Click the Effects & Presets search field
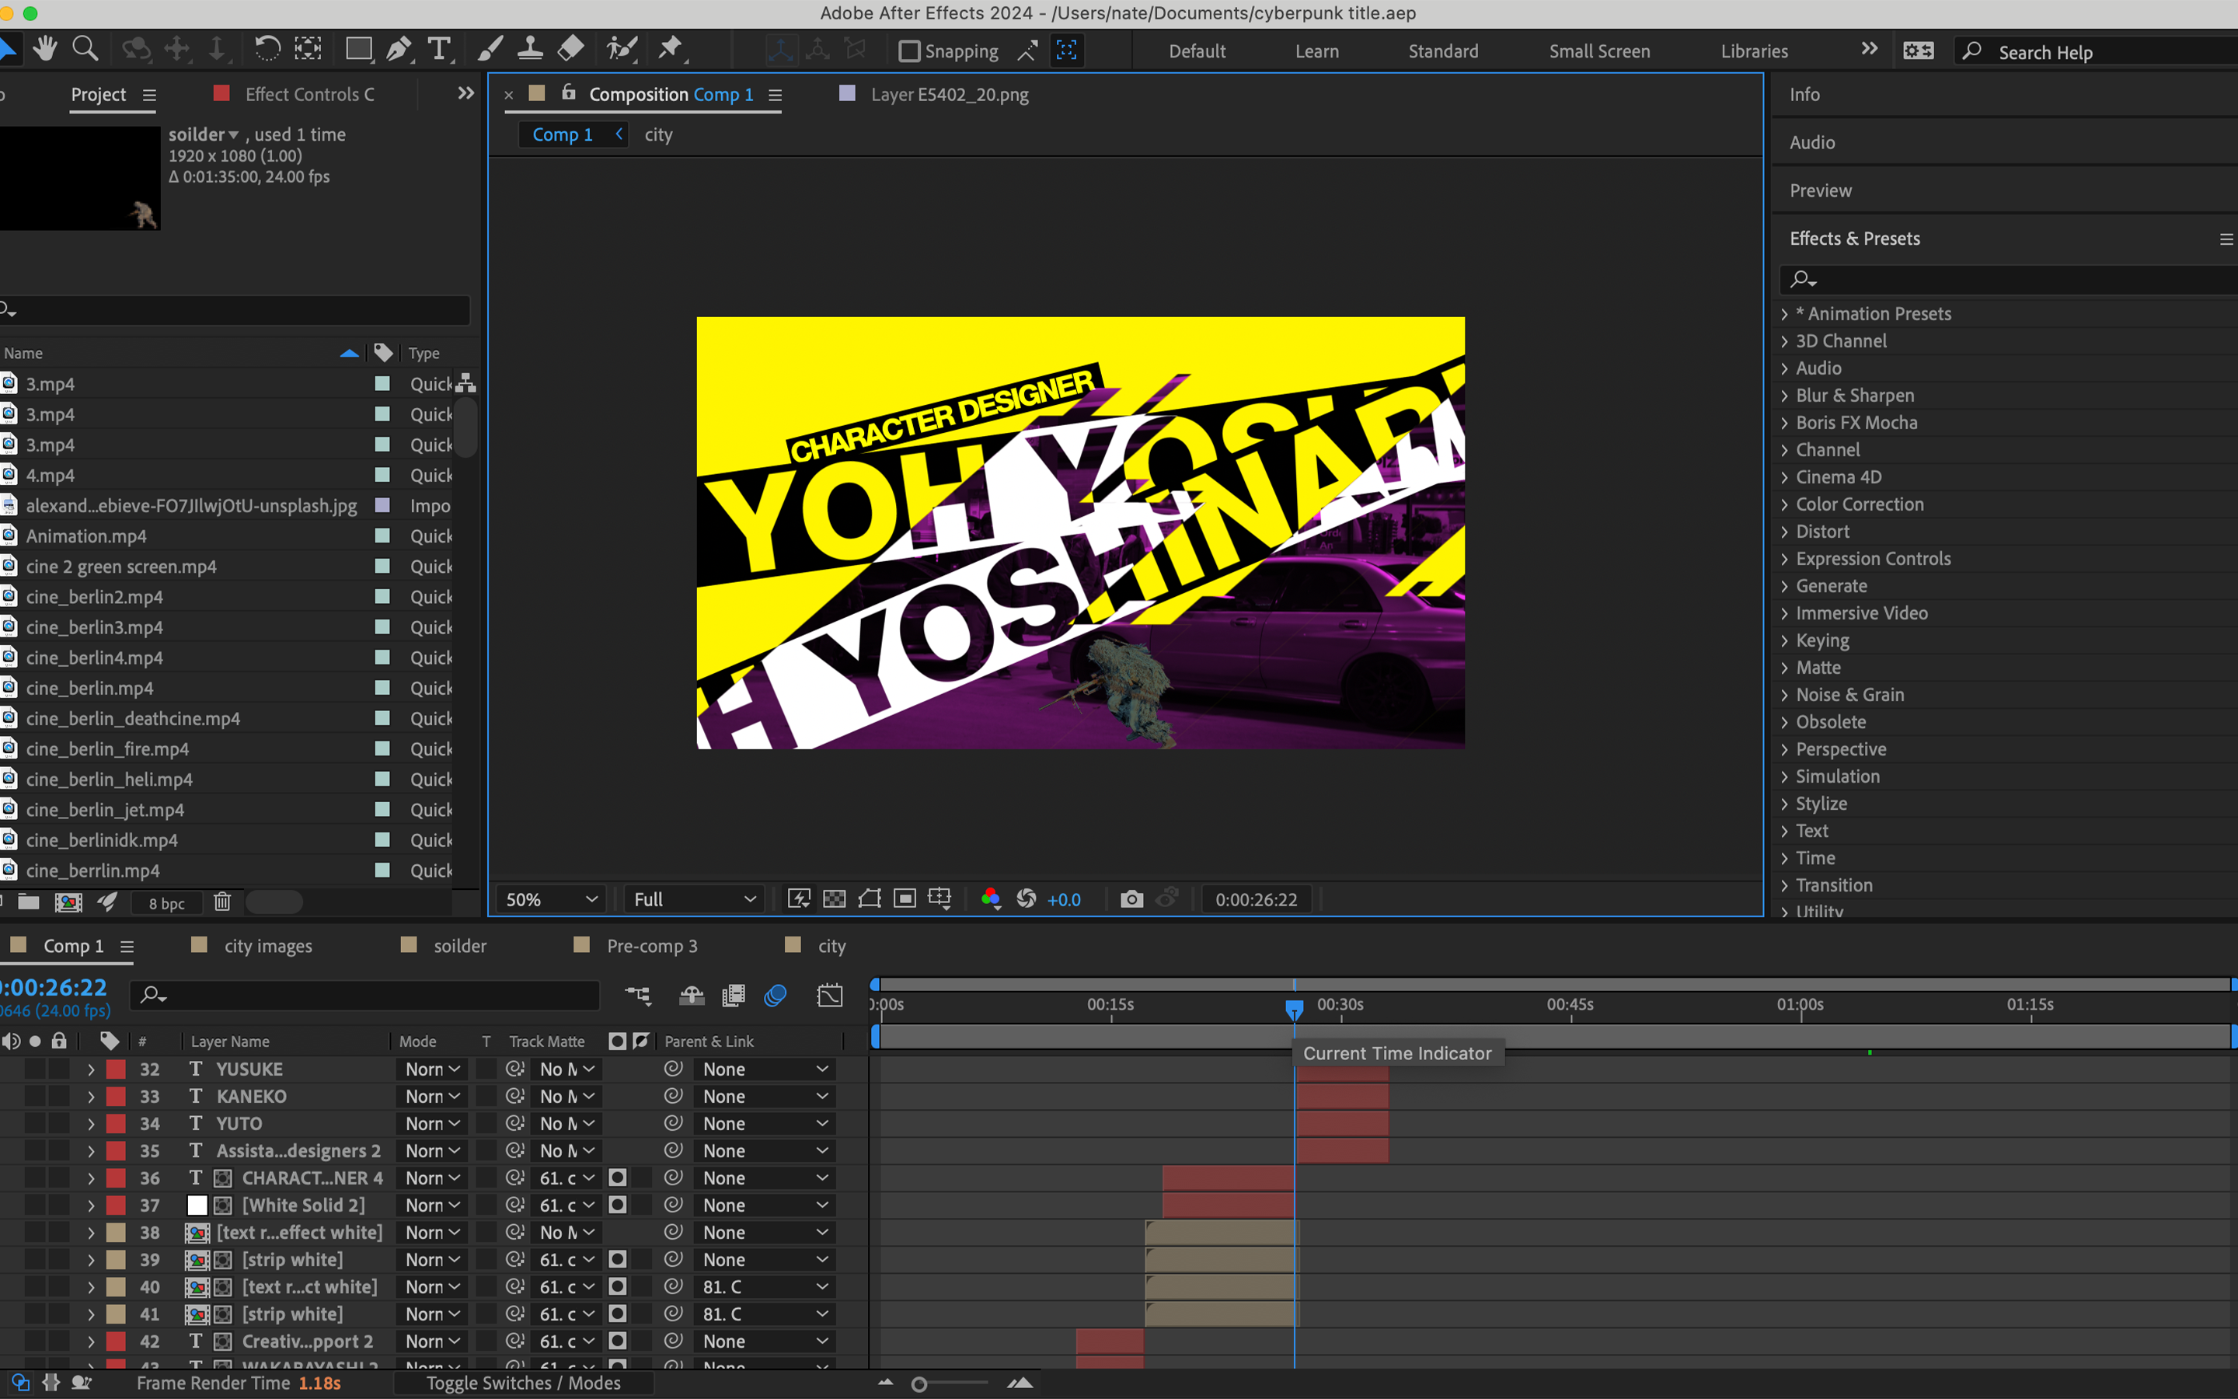Image resolution: width=2238 pixels, height=1399 pixels. click(x=2006, y=278)
